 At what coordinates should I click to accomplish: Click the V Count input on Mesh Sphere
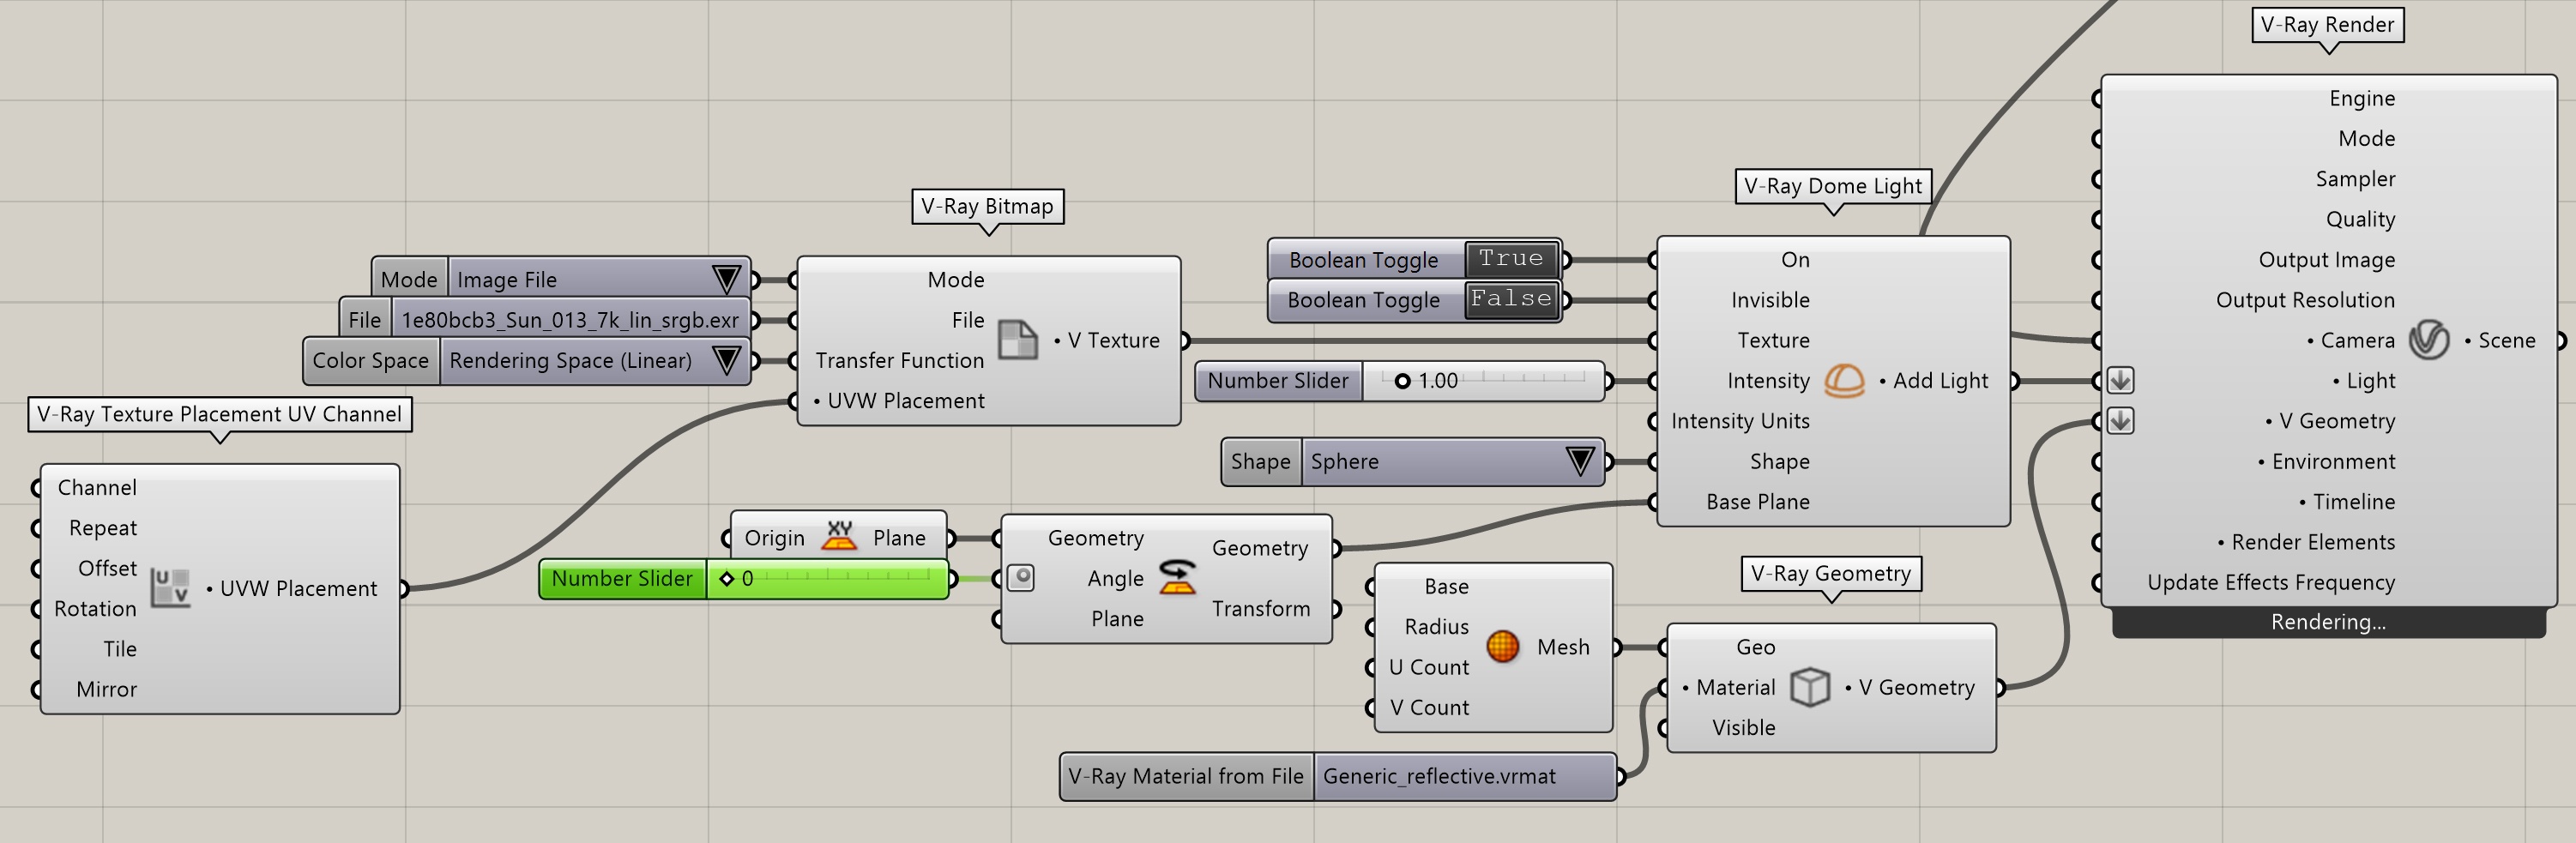[1429, 707]
